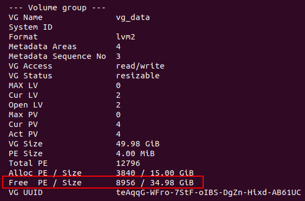Click the Cur LV label
This screenshot has width=305, height=201.
point(23,95)
